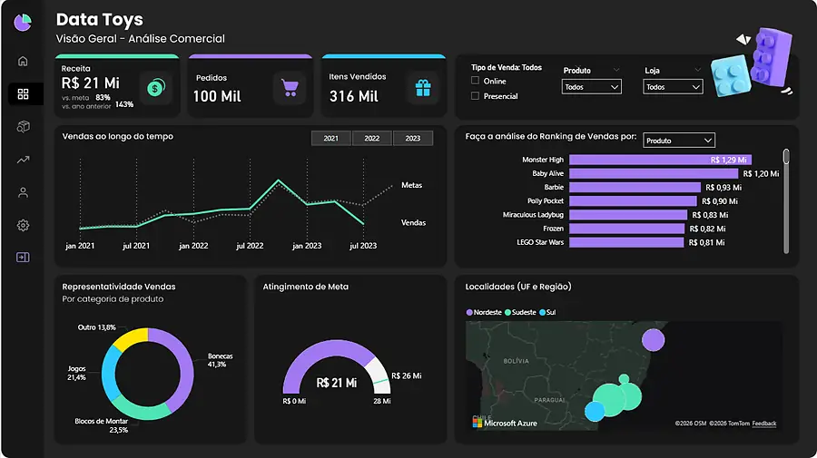Viewport: 817px width, 458px height.
Task: Expand the chevron beside Loja filter header
Action: click(698, 70)
